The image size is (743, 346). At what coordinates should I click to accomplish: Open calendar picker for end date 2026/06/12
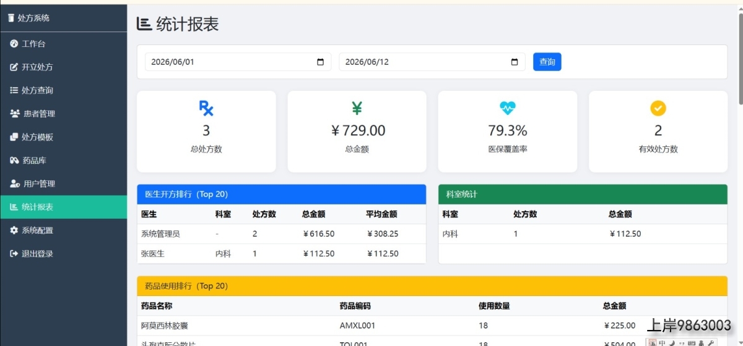[515, 62]
